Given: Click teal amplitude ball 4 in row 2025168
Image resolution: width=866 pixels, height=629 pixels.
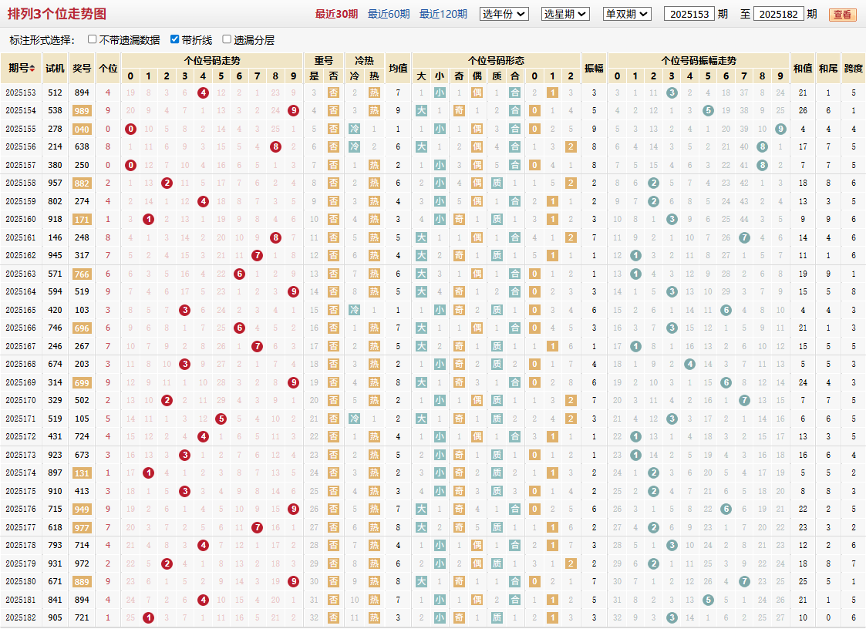Looking at the screenshot, I should (x=690, y=365).
